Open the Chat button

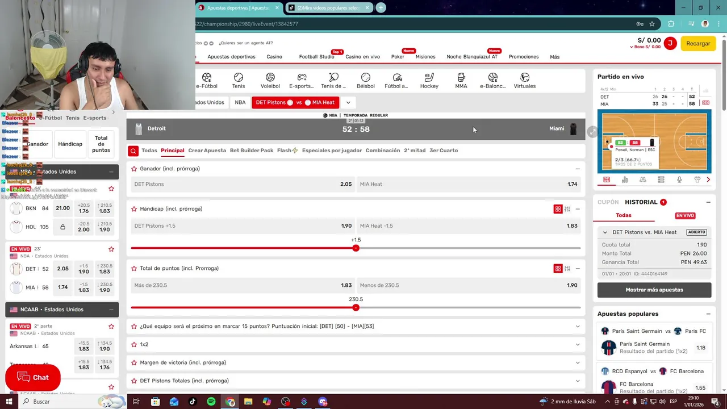tap(33, 378)
